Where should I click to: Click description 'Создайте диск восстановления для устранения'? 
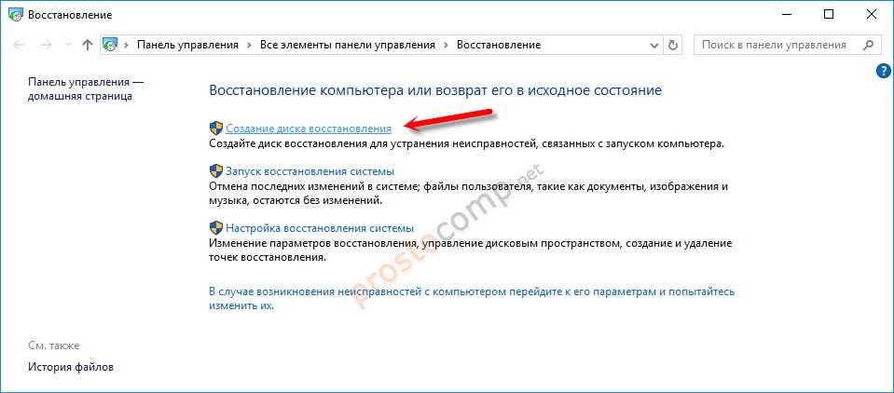click(466, 144)
